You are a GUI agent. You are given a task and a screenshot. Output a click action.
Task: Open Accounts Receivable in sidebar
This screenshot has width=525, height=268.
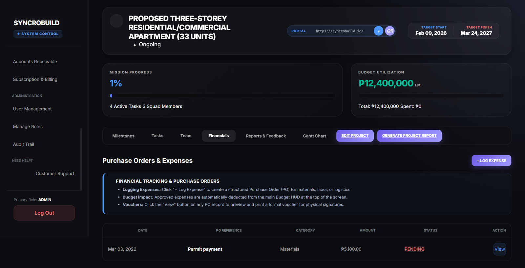point(35,62)
